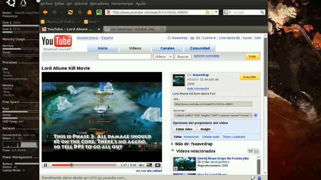Open the Anotaciones link

coord(191,137)
